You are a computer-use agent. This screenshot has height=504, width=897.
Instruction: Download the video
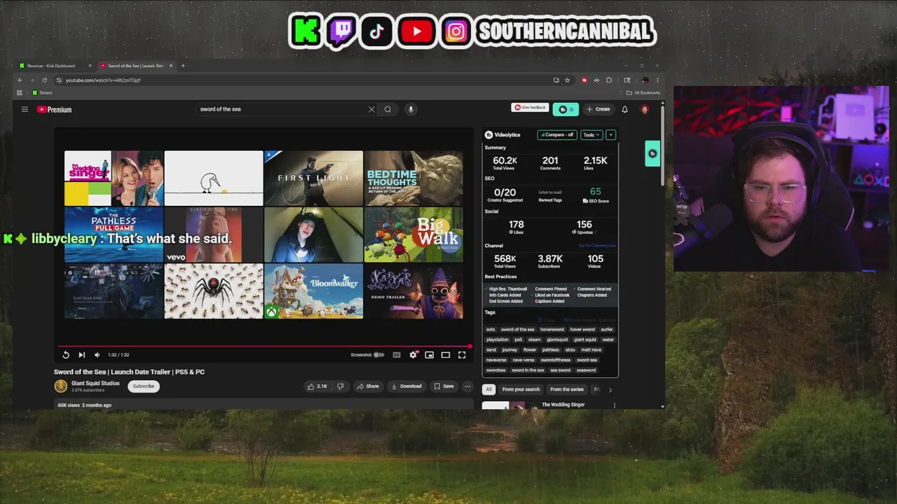(406, 386)
